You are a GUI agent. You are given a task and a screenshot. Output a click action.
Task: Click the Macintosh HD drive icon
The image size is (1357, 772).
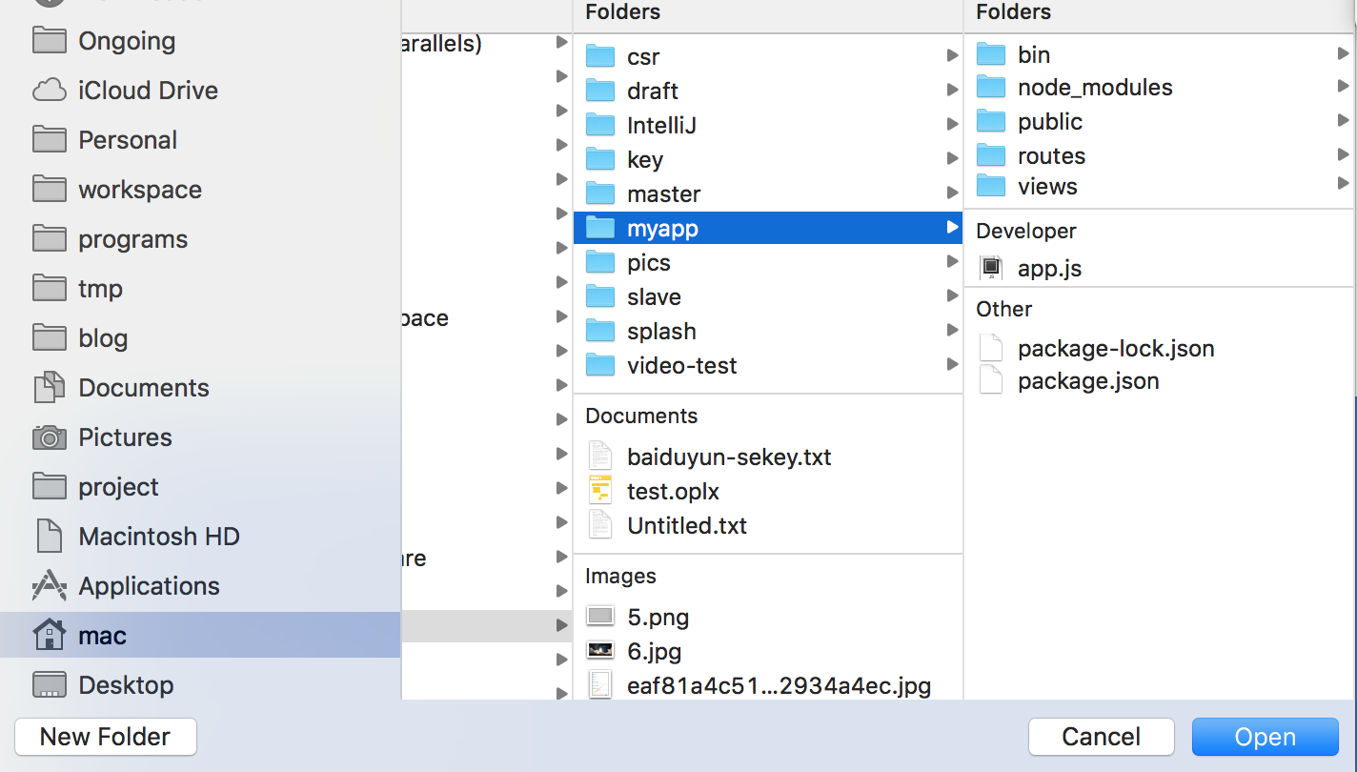point(49,537)
